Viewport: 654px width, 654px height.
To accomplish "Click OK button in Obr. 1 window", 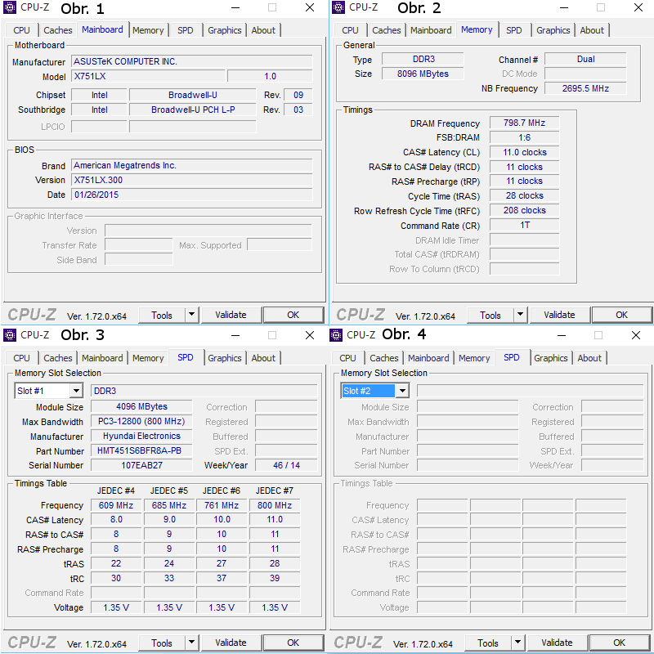I will point(293,315).
